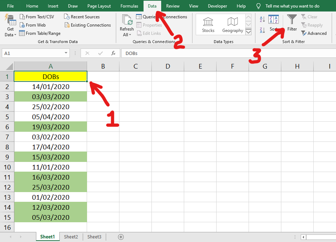Click horizontal scrollbar left arrow
The image size is (336, 242).
point(303,237)
